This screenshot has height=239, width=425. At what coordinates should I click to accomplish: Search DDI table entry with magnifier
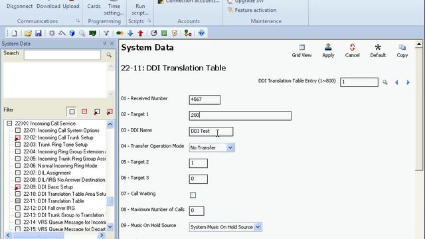(x=385, y=82)
